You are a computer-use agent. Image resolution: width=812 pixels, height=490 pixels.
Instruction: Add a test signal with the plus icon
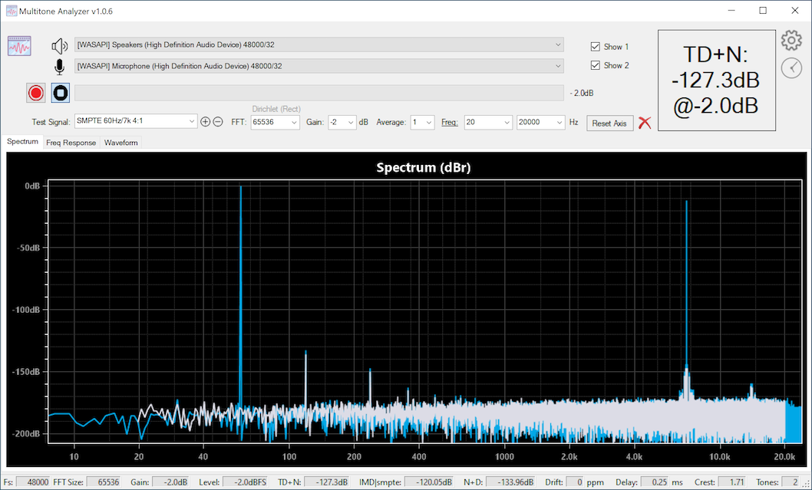tap(205, 122)
